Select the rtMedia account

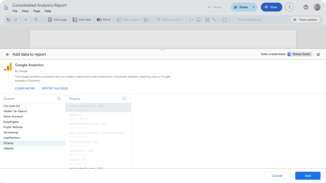(33, 148)
